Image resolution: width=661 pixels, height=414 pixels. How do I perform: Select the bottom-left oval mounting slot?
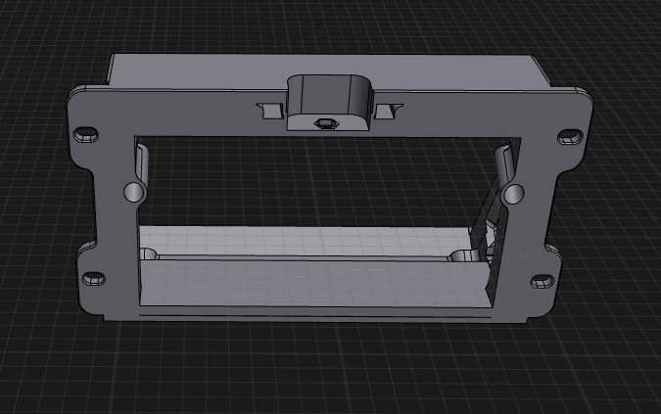pyautogui.click(x=94, y=278)
